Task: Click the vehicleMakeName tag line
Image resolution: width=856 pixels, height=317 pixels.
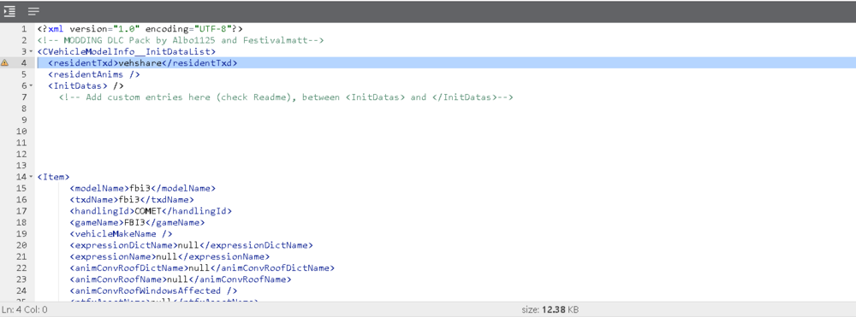Action: [121, 234]
